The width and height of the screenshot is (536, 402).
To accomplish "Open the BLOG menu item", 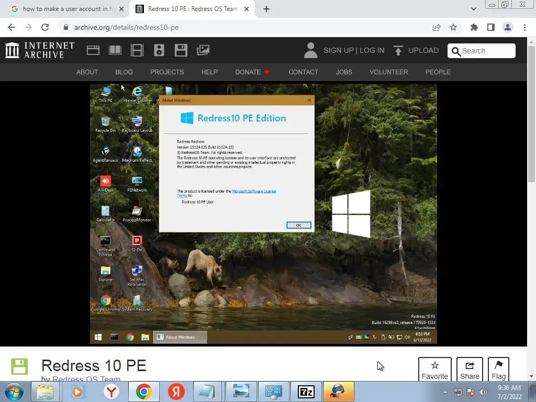I will tap(124, 72).
